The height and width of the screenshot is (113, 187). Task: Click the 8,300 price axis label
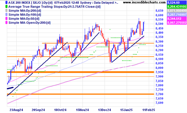click(x=159, y=41)
